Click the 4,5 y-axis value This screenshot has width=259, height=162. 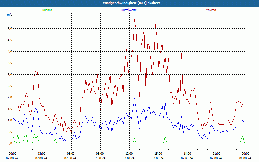pos(10,40)
